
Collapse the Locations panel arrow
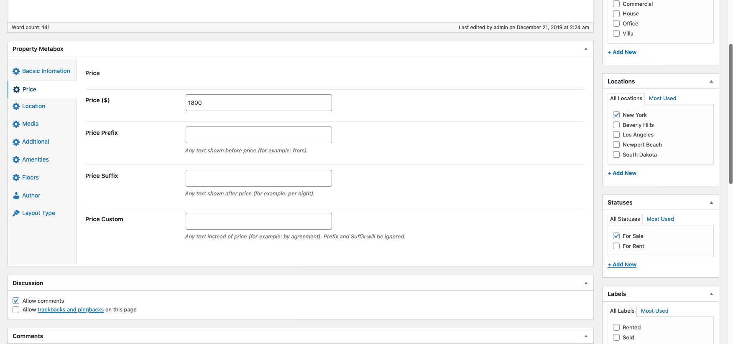[x=711, y=81]
